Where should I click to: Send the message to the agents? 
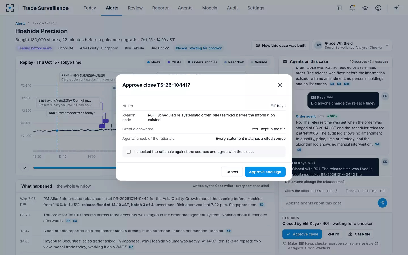pyautogui.click(x=382, y=203)
